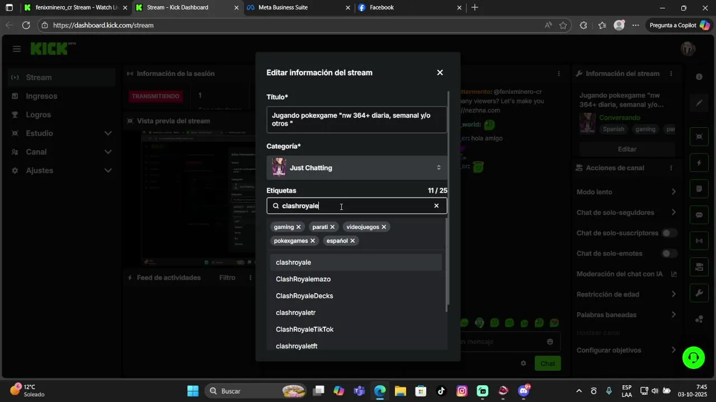Remove the parati tag
Viewport: 716px width, 402px height.
click(x=332, y=227)
